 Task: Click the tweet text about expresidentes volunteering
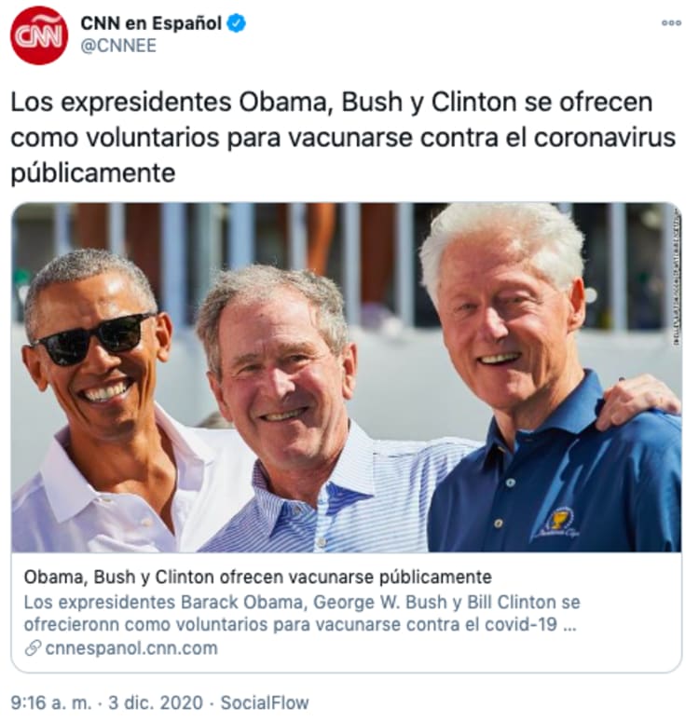pyautogui.click(x=343, y=138)
